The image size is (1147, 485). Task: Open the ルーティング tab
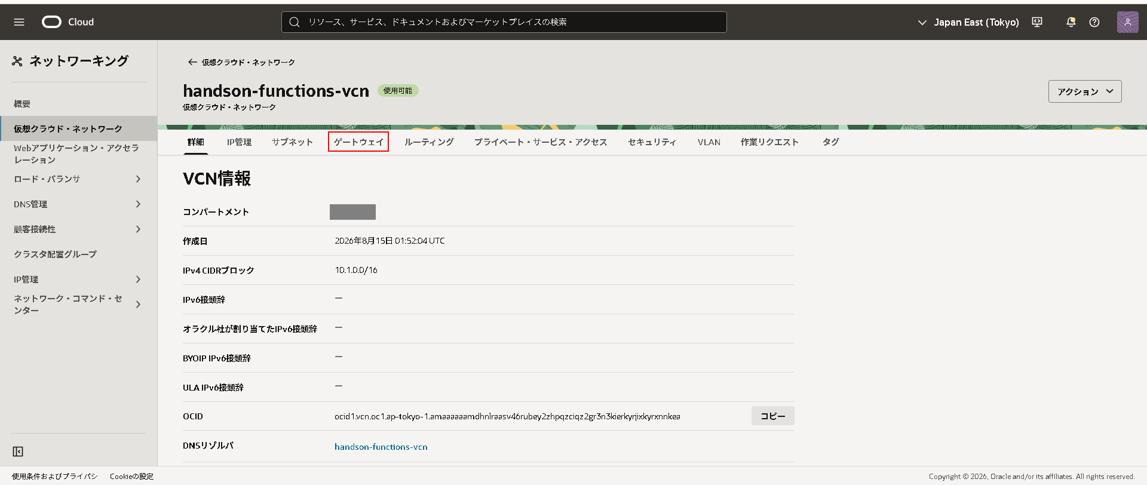click(x=429, y=142)
